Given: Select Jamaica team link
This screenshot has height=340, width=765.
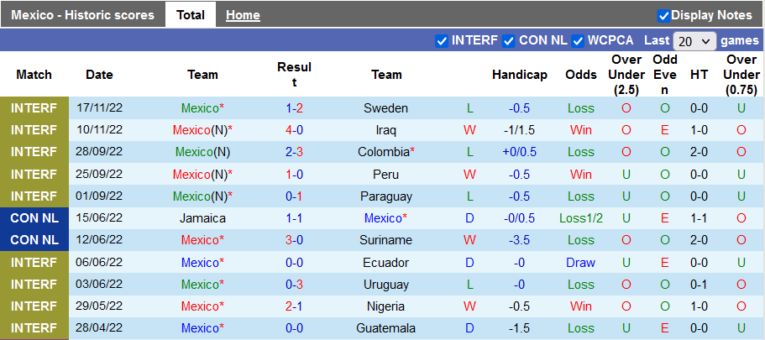Looking at the screenshot, I should click(202, 217).
